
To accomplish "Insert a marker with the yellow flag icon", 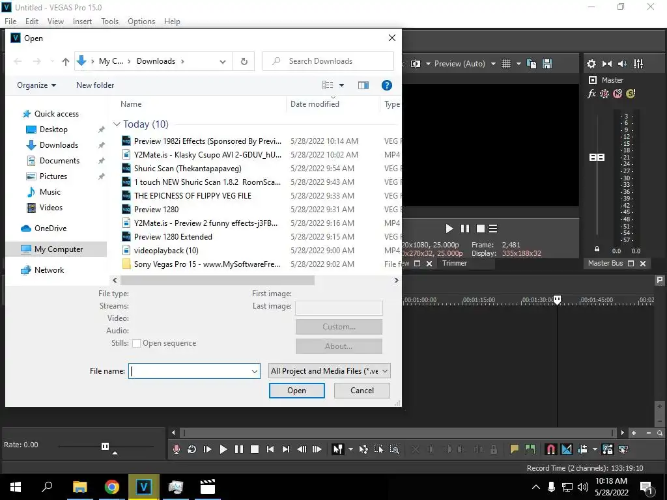I will tap(515, 449).
